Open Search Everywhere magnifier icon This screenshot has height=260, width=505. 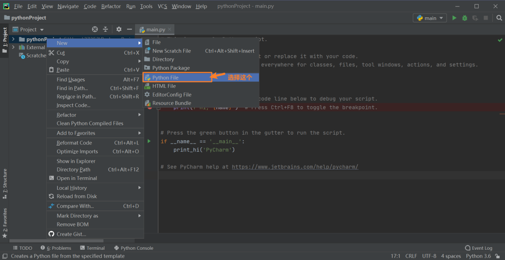click(x=499, y=18)
